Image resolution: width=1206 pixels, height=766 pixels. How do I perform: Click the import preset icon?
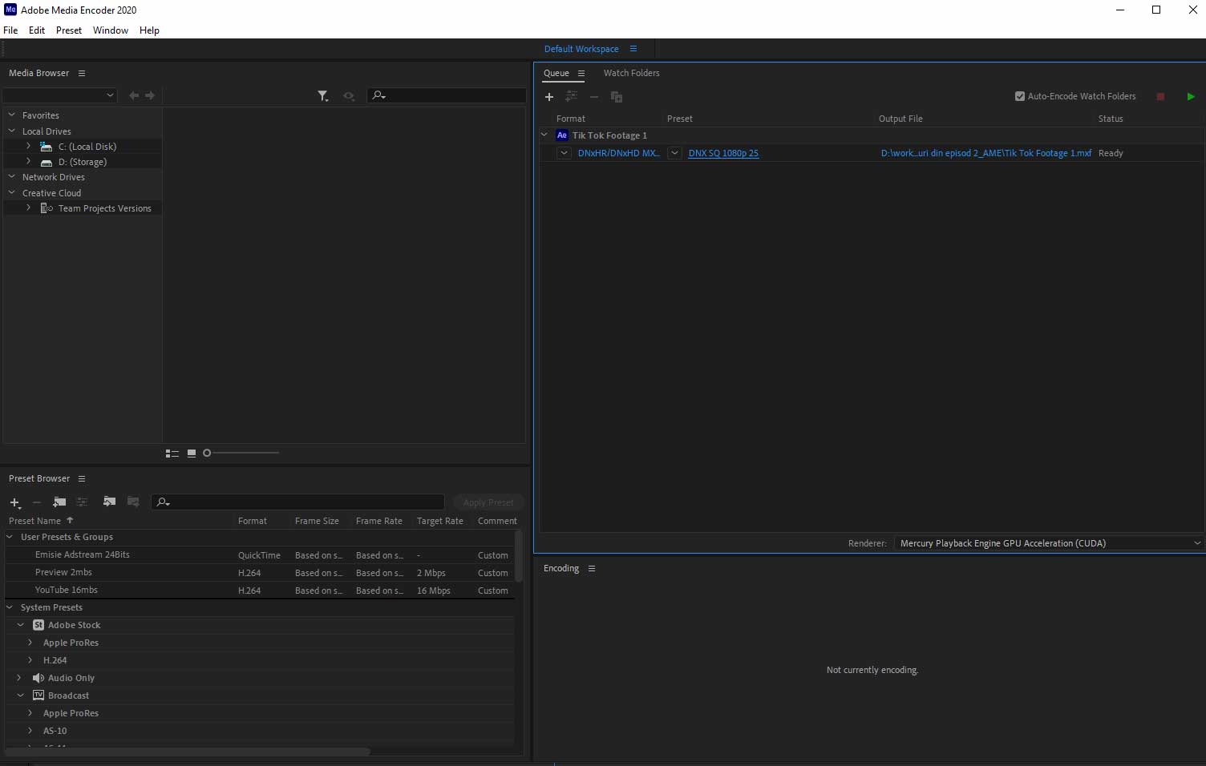109,502
